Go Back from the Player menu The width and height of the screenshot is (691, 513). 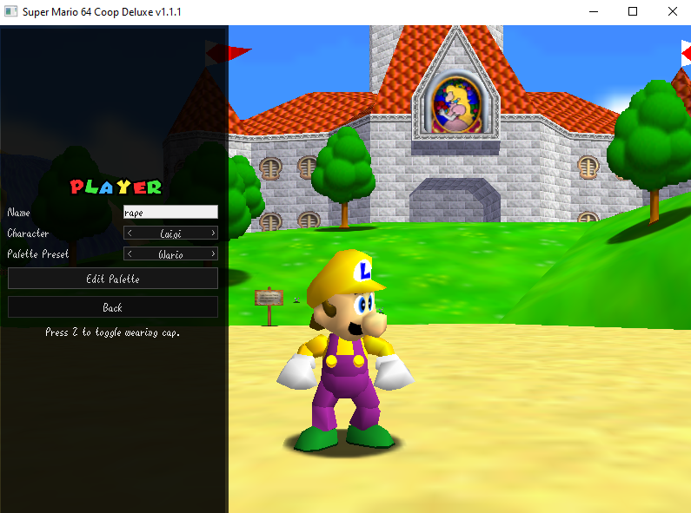pyautogui.click(x=113, y=307)
